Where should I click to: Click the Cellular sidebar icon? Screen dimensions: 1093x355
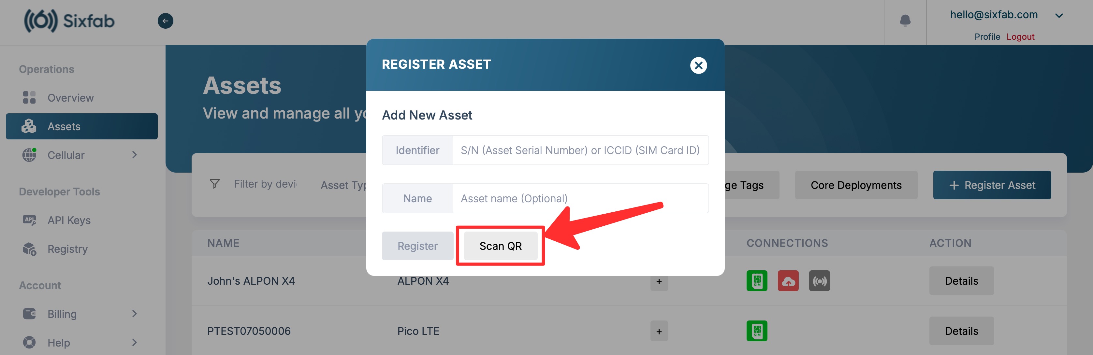point(29,154)
